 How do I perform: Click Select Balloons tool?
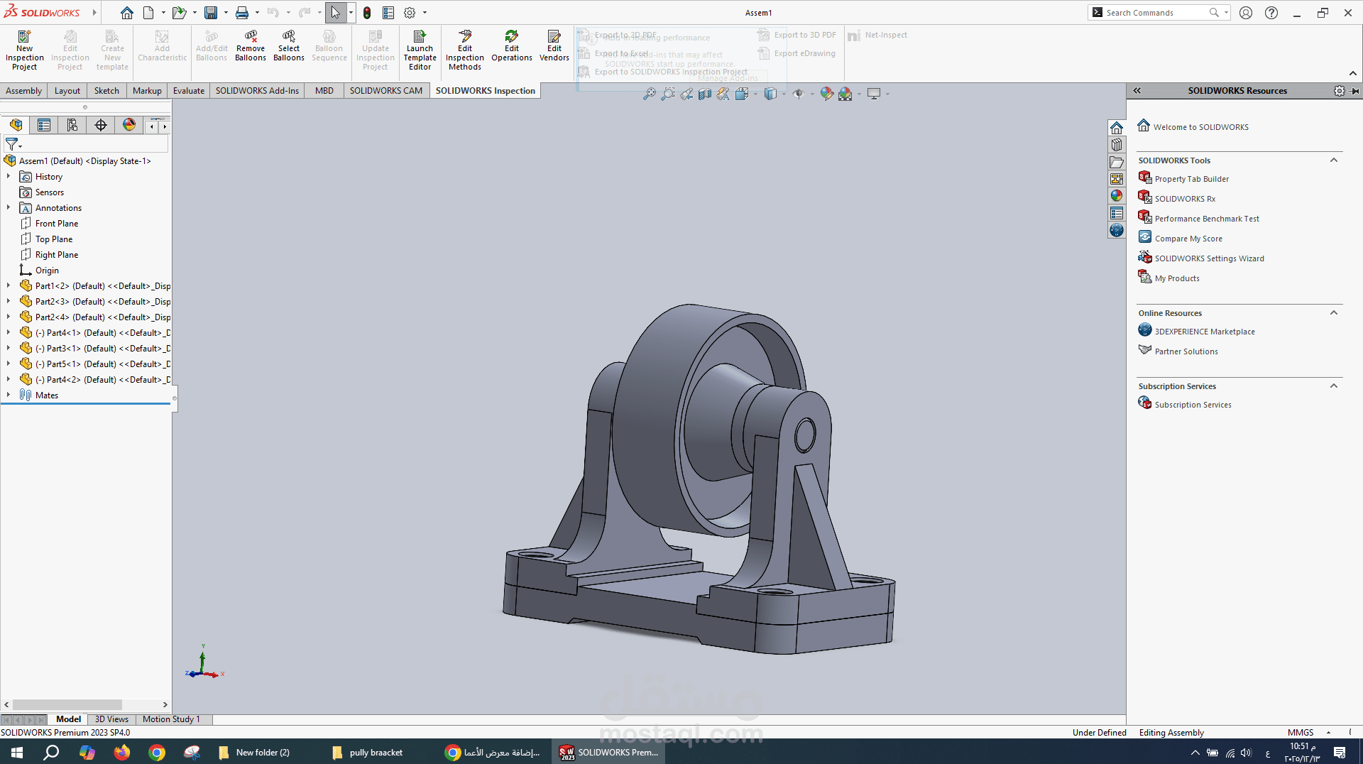pos(289,45)
